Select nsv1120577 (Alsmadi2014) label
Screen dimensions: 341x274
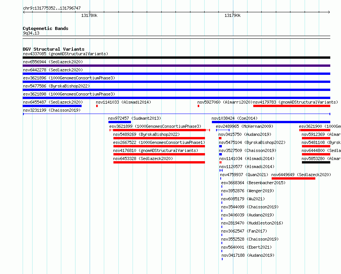click(x=247, y=167)
